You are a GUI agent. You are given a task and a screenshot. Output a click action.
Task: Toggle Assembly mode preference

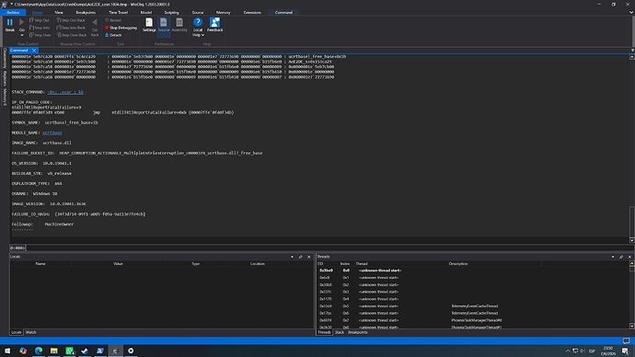(x=179, y=25)
